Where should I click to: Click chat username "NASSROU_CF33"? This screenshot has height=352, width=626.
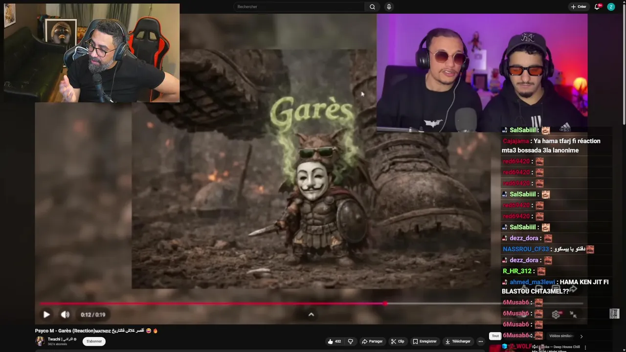click(526, 249)
